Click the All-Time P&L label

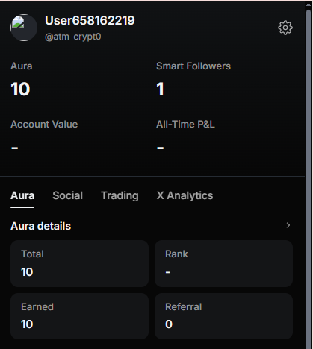click(185, 125)
